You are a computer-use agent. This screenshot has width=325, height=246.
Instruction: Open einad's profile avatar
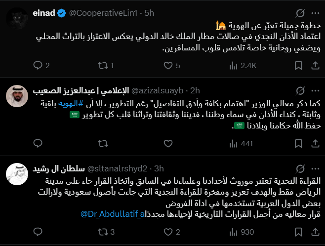[16, 19]
